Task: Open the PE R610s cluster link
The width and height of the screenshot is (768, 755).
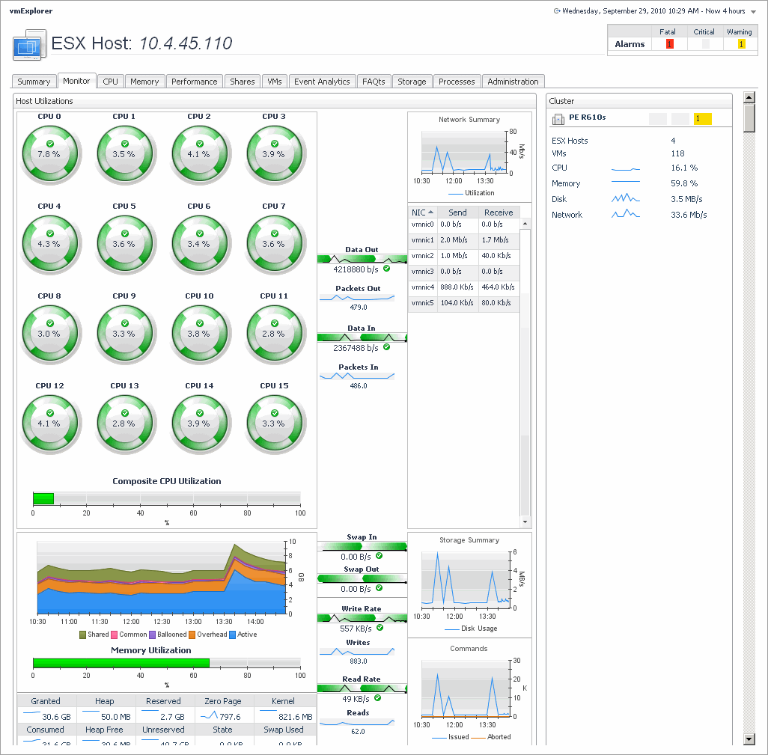Action: click(x=587, y=119)
